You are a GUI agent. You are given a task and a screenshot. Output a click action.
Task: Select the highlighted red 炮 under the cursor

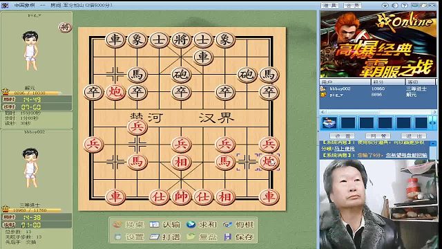pos(269,162)
